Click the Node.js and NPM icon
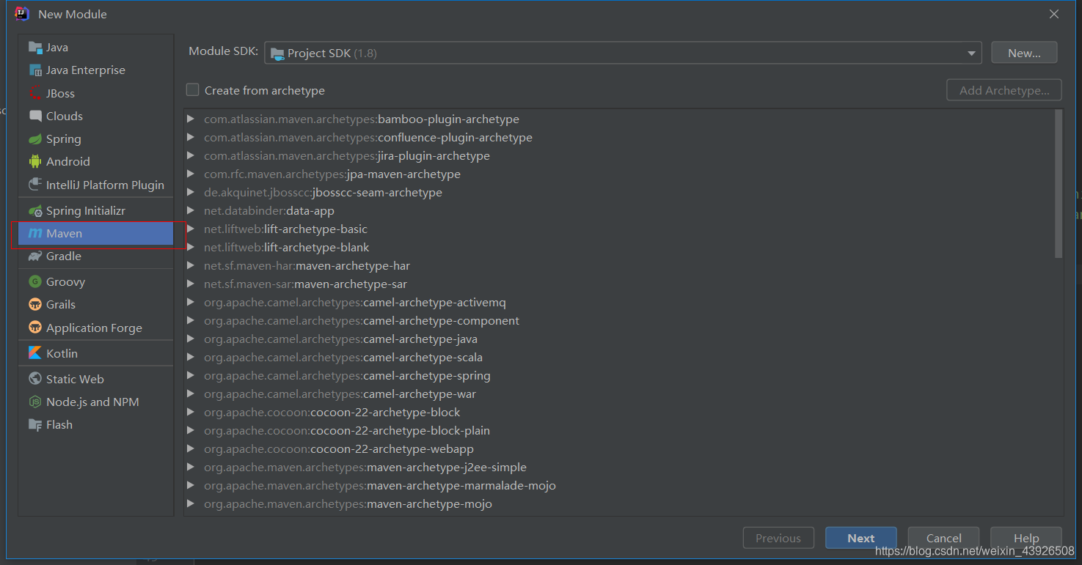The height and width of the screenshot is (565, 1082). click(x=35, y=402)
